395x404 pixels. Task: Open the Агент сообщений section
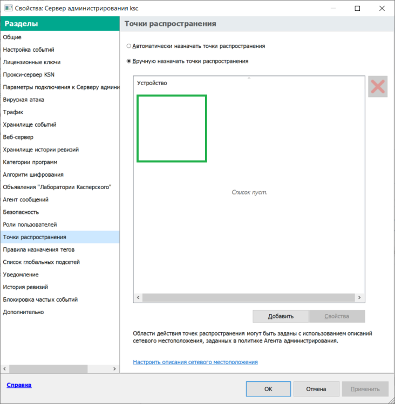(60, 199)
